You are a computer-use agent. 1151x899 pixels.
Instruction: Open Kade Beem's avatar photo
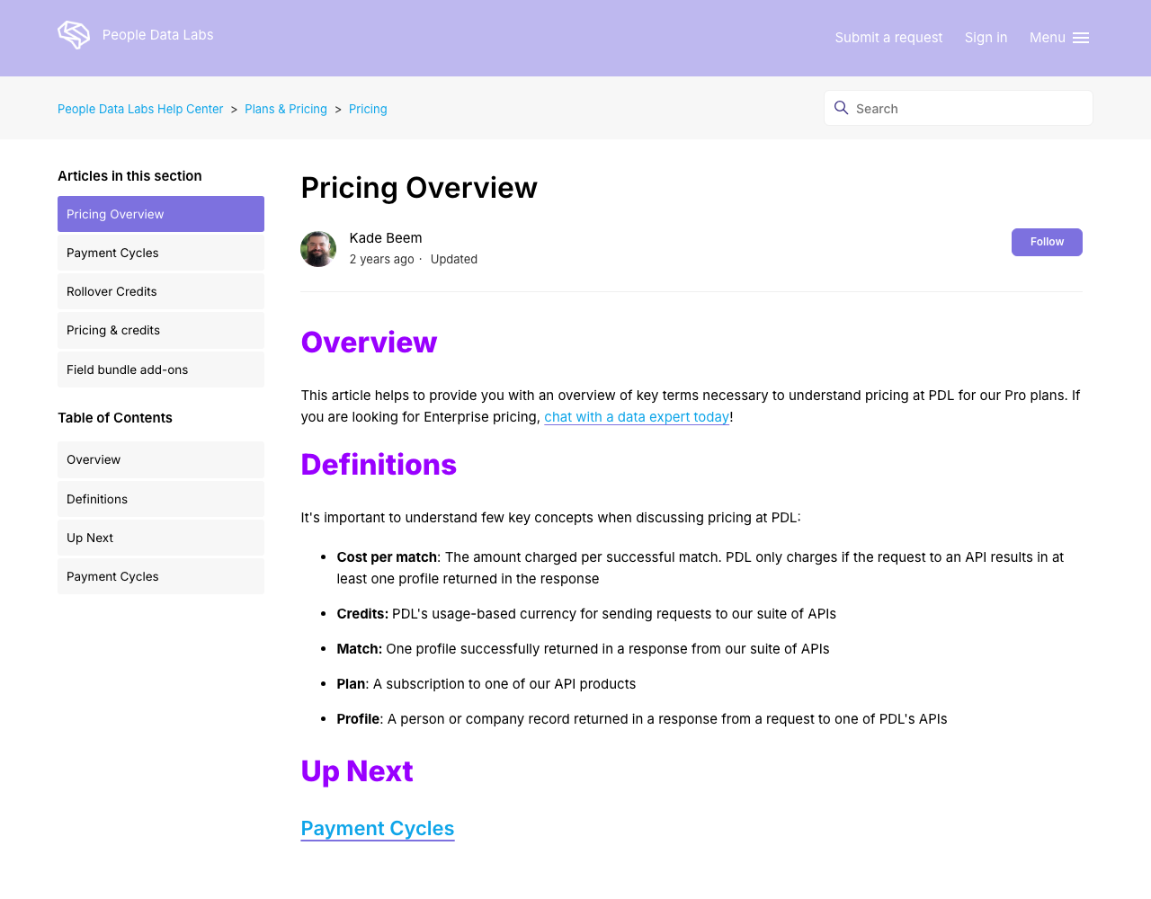point(318,249)
